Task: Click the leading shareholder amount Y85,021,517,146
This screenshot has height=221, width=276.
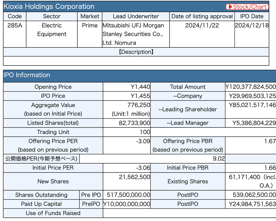Action: (252, 105)
